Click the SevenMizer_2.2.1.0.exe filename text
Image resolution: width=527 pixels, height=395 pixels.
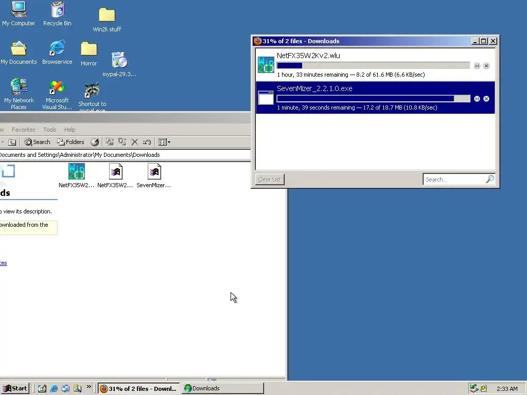[314, 88]
